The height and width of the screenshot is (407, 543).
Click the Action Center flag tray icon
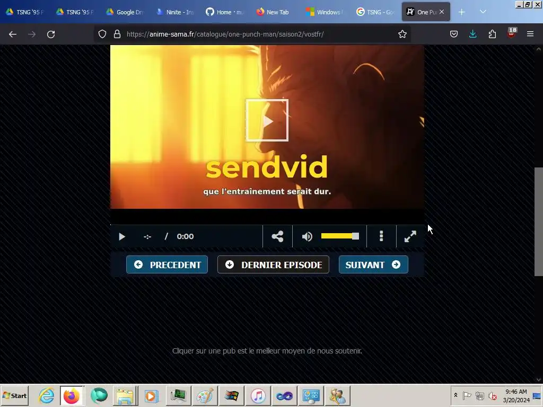(467, 395)
